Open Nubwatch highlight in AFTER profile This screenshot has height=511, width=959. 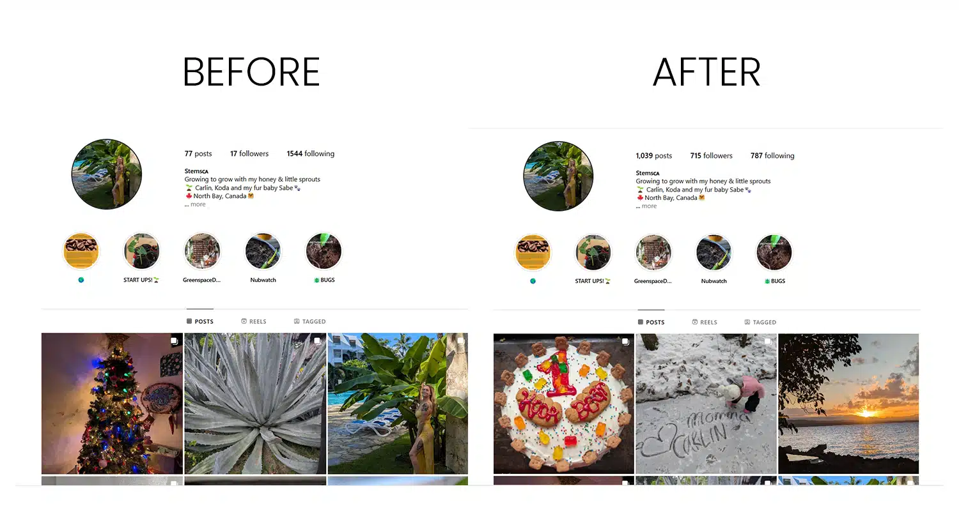click(713, 253)
